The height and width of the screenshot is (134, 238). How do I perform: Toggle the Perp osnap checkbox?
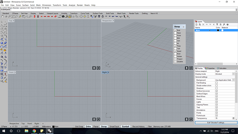[175, 46]
